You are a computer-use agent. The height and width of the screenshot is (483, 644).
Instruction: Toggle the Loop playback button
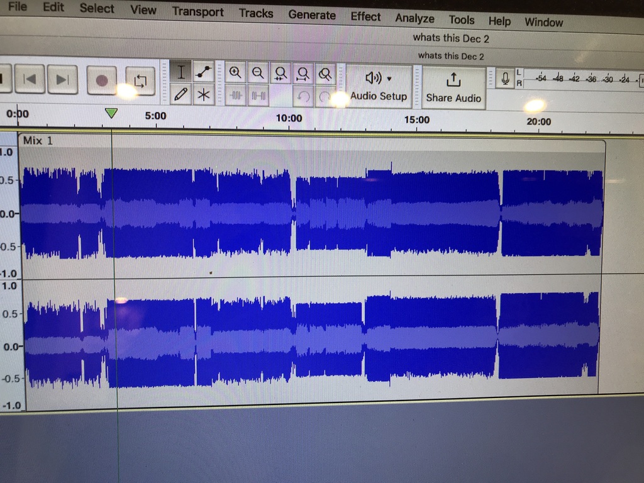tap(140, 81)
